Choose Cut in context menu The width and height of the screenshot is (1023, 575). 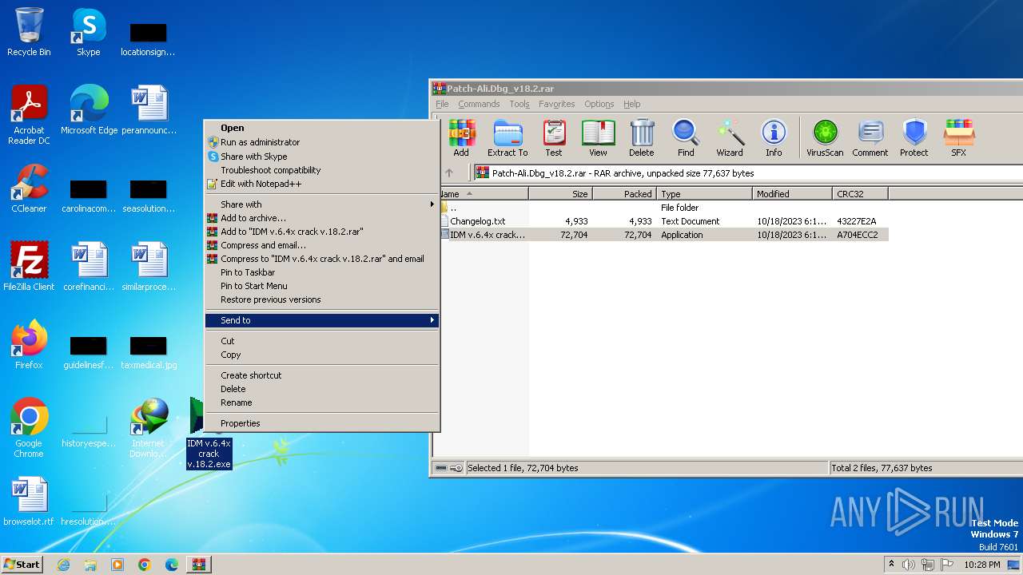coord(322,341)
